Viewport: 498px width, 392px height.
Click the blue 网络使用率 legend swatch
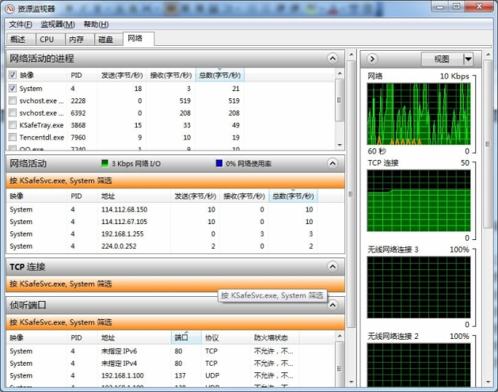point(219,163)
